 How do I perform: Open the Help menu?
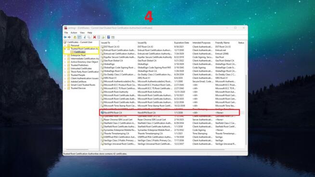click(x=90, y=33)
